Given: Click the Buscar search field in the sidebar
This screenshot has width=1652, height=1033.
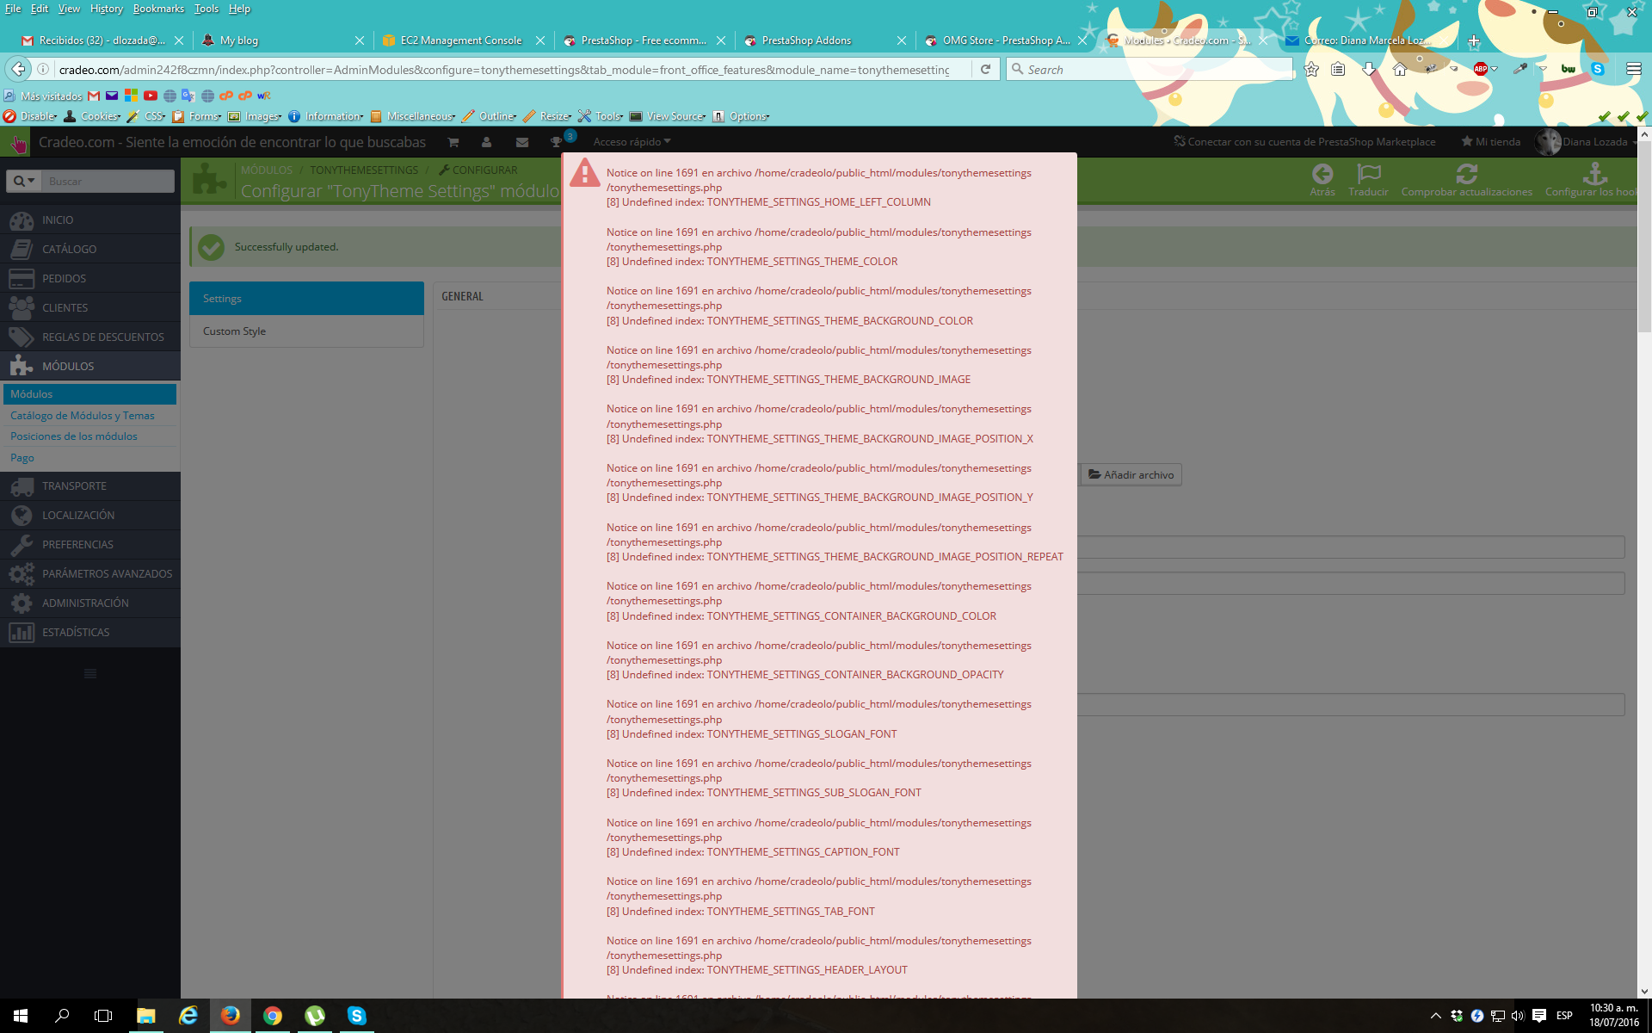Looking at the screenshot, I should [x=108, y=181].
